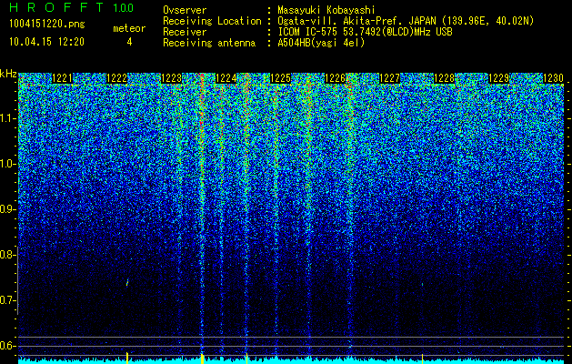The height and width of the screenshot is (364, 572).
Task: Click the 0.9 kHz axis label
Action: [x=7, y=209]
